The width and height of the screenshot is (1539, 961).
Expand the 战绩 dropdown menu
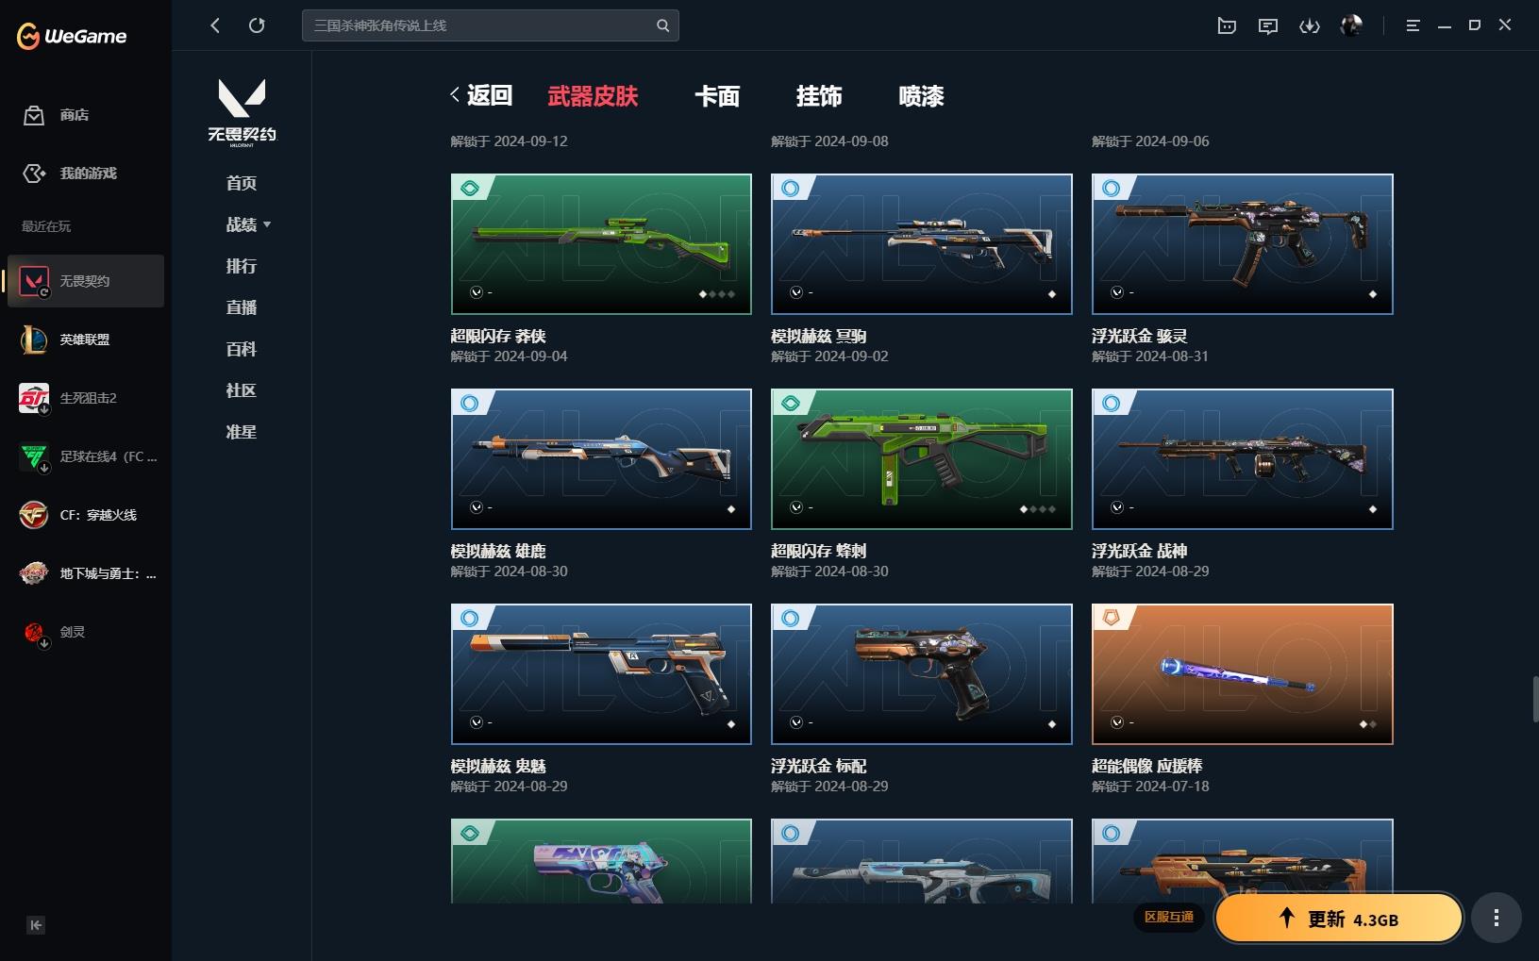(248, 224)
